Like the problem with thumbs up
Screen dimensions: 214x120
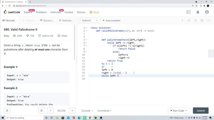tap(14, 36)
